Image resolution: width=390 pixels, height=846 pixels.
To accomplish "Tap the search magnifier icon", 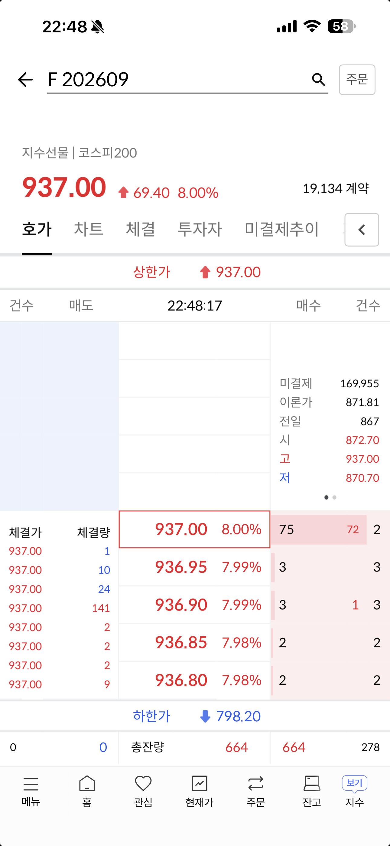I will pos(318,80).
